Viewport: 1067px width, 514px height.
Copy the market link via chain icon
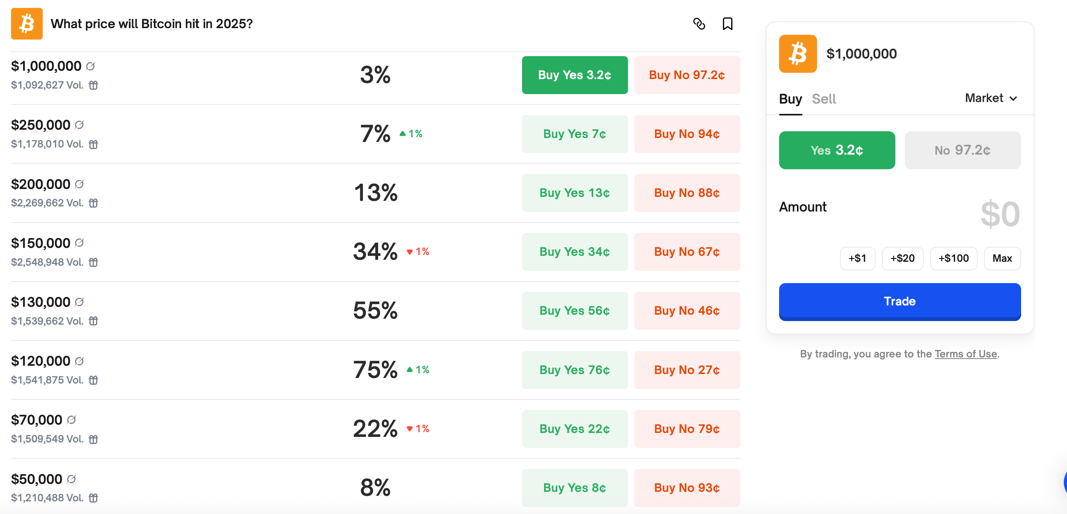[699, 24]
